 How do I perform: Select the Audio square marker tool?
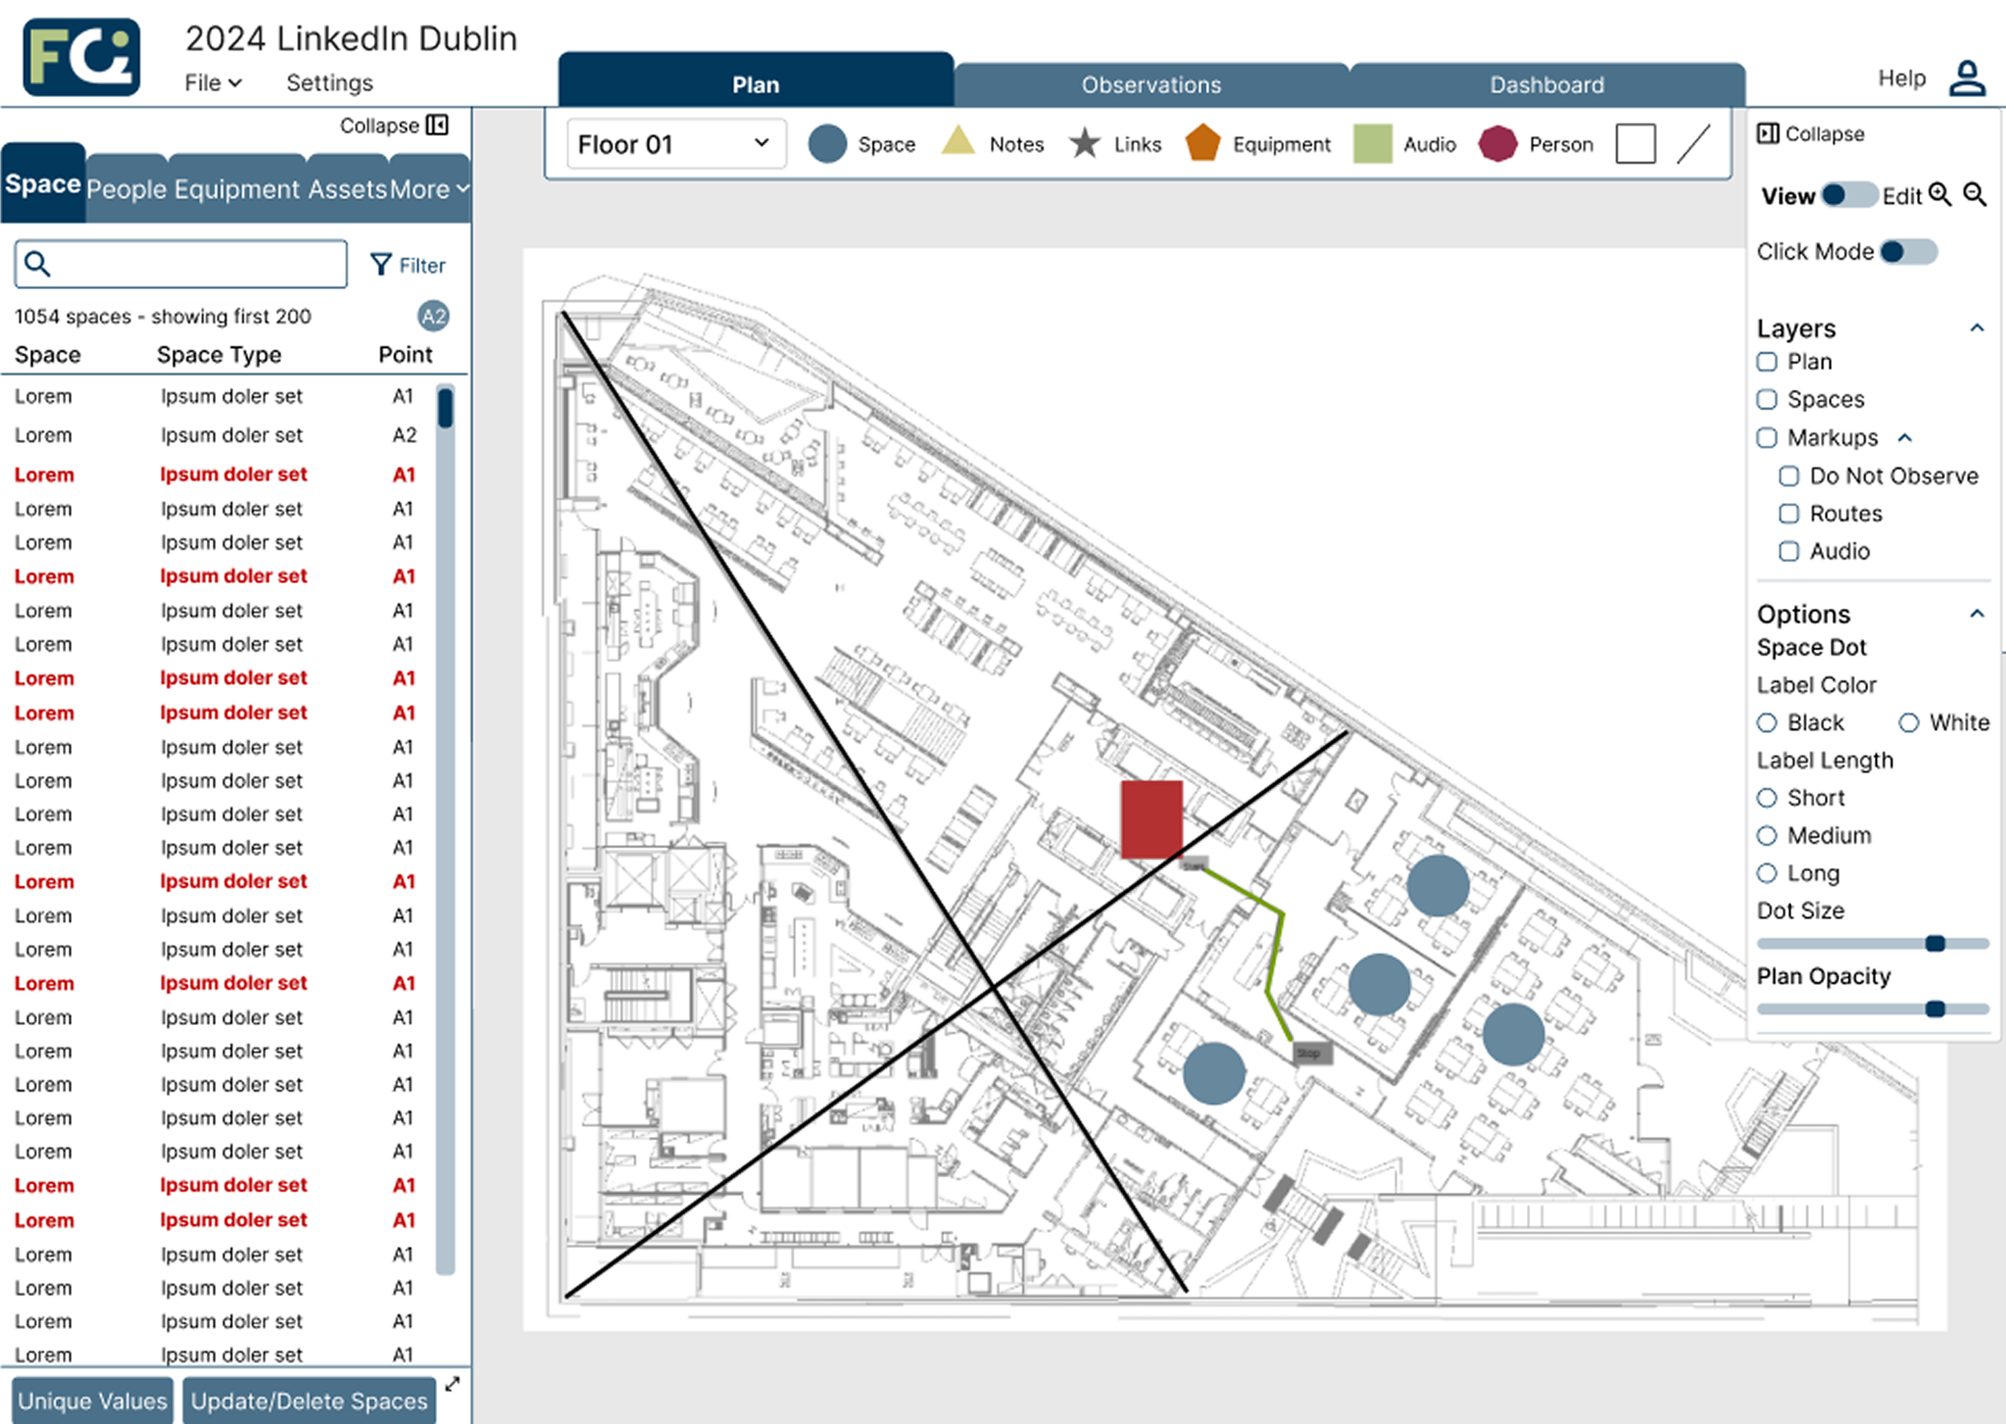click(1373, 144)
